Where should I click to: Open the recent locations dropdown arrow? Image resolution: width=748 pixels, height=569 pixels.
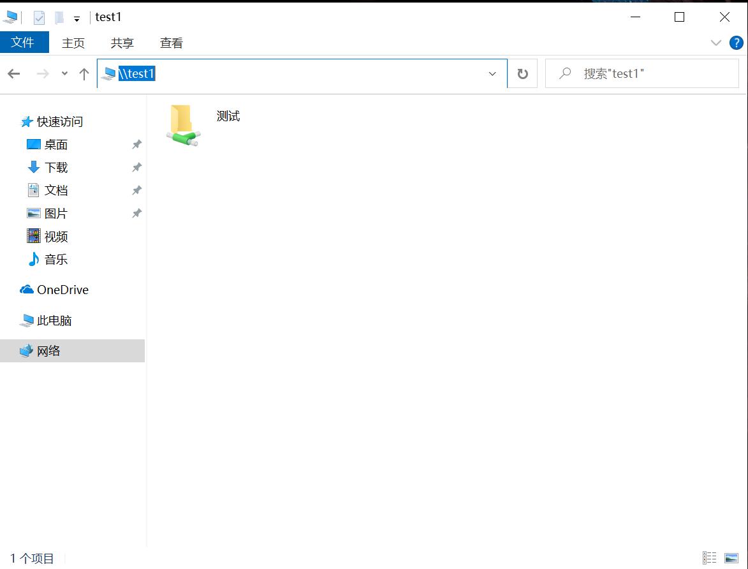[x=64, y=73]
